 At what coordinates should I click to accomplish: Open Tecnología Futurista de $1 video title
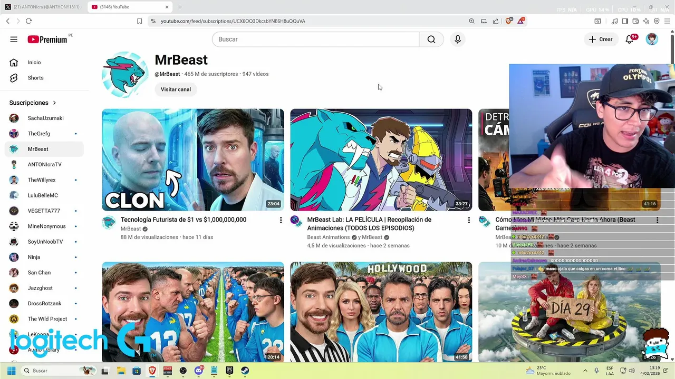pyautogui.click(x=184, y=220)
